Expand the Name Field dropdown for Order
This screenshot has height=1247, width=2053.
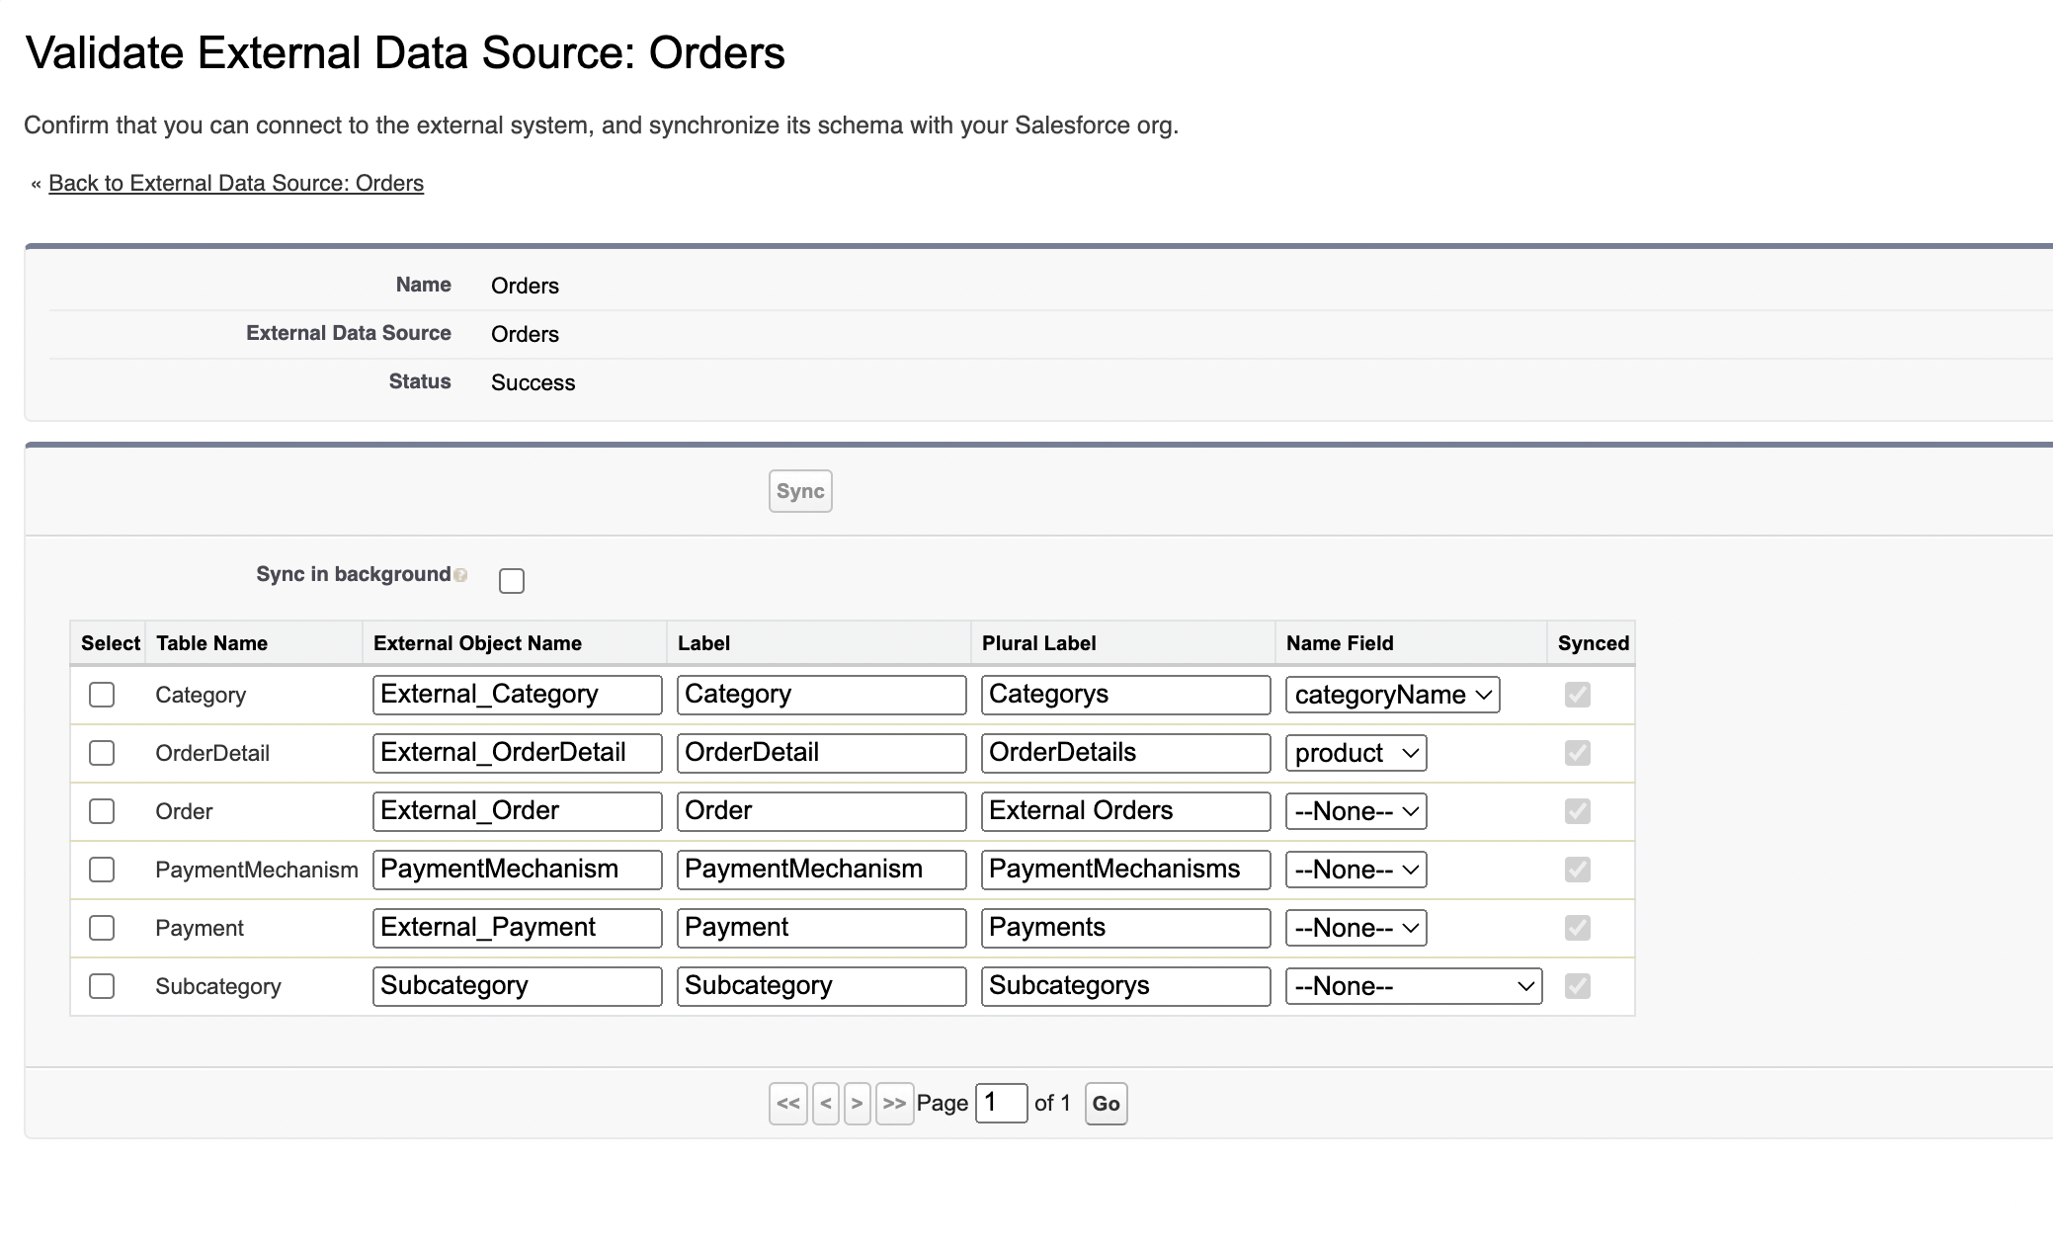coord(1355,811)
